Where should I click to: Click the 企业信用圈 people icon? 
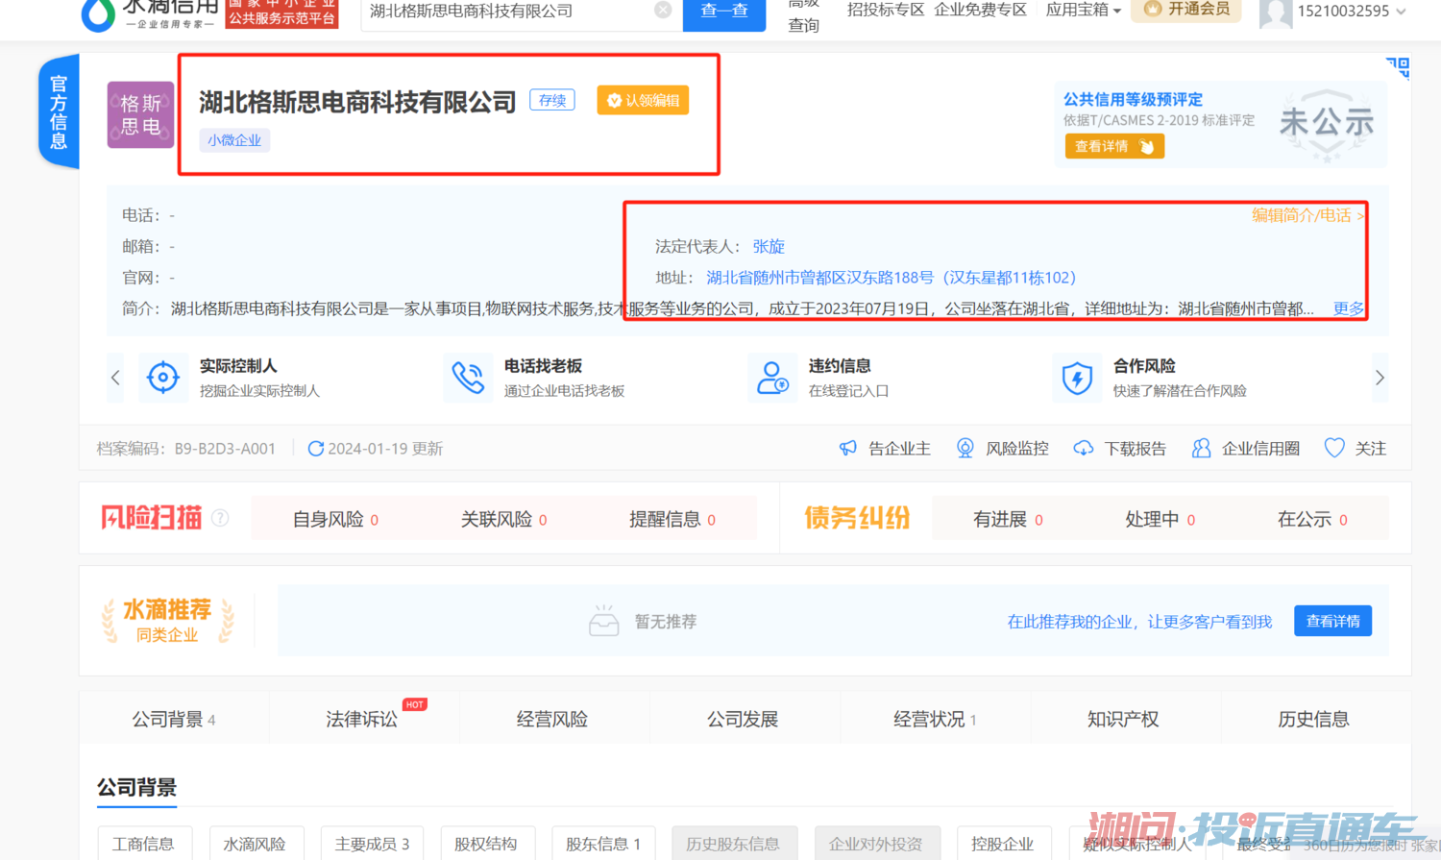(x=1201, y=449)
